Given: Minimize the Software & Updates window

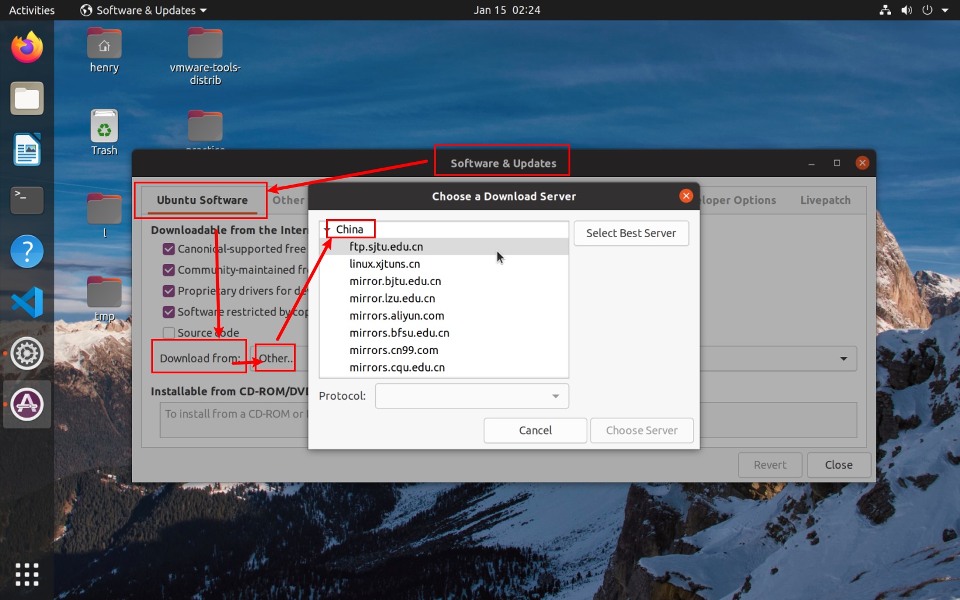Looking at the screenshot, I should (811, 163).
